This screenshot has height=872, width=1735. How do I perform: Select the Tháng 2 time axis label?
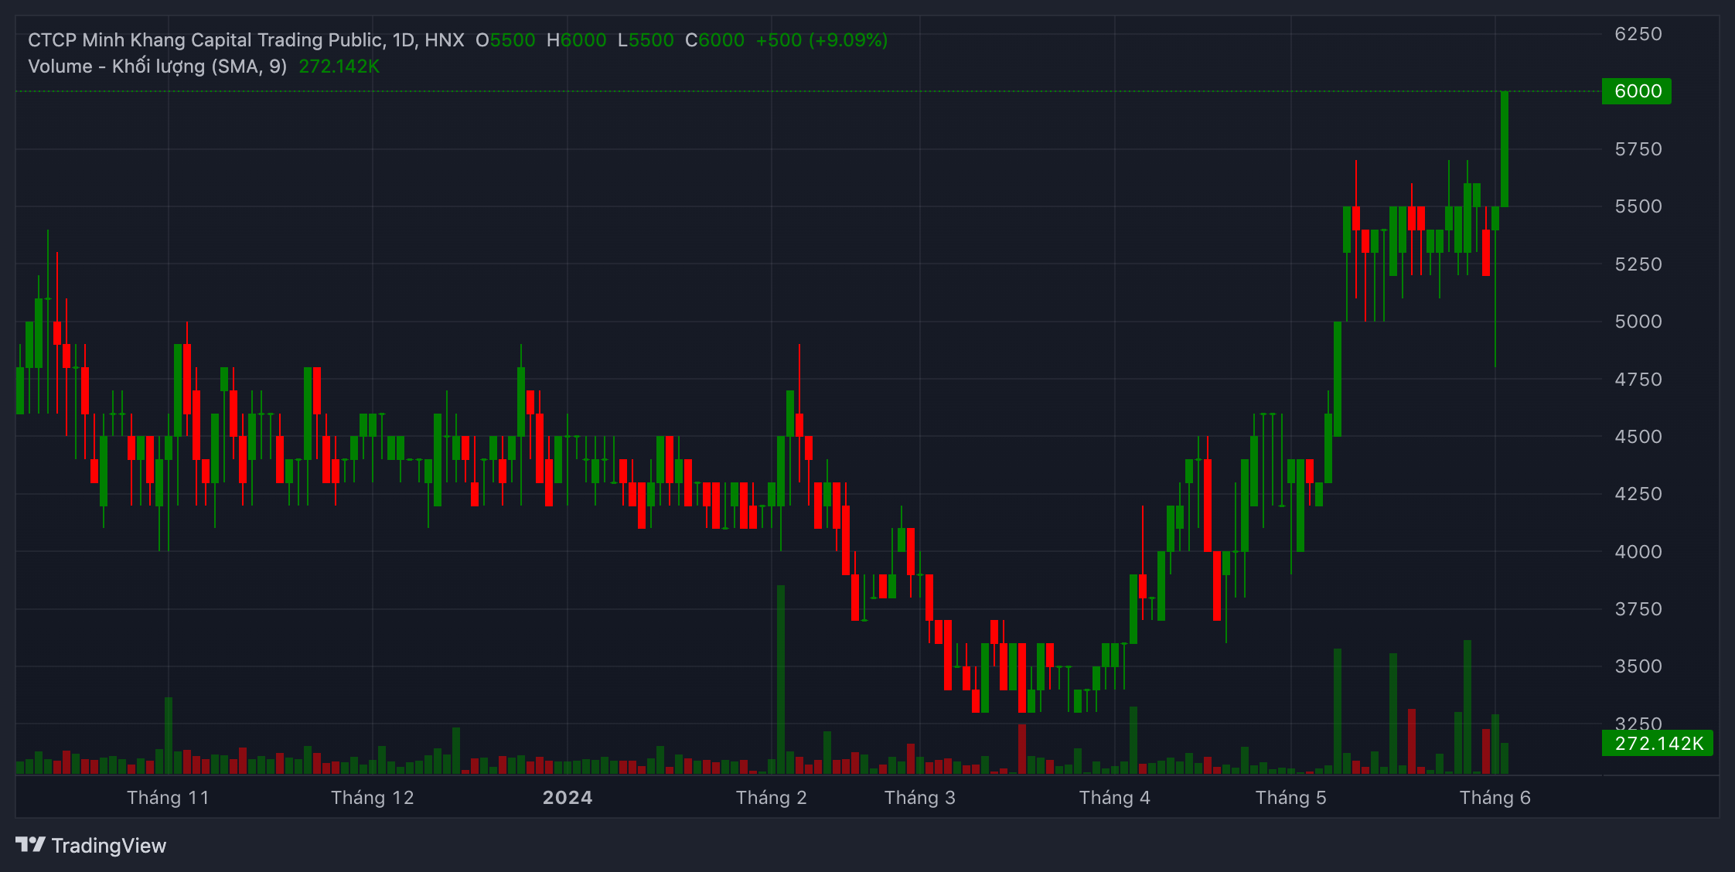click(x=771, y=798)
